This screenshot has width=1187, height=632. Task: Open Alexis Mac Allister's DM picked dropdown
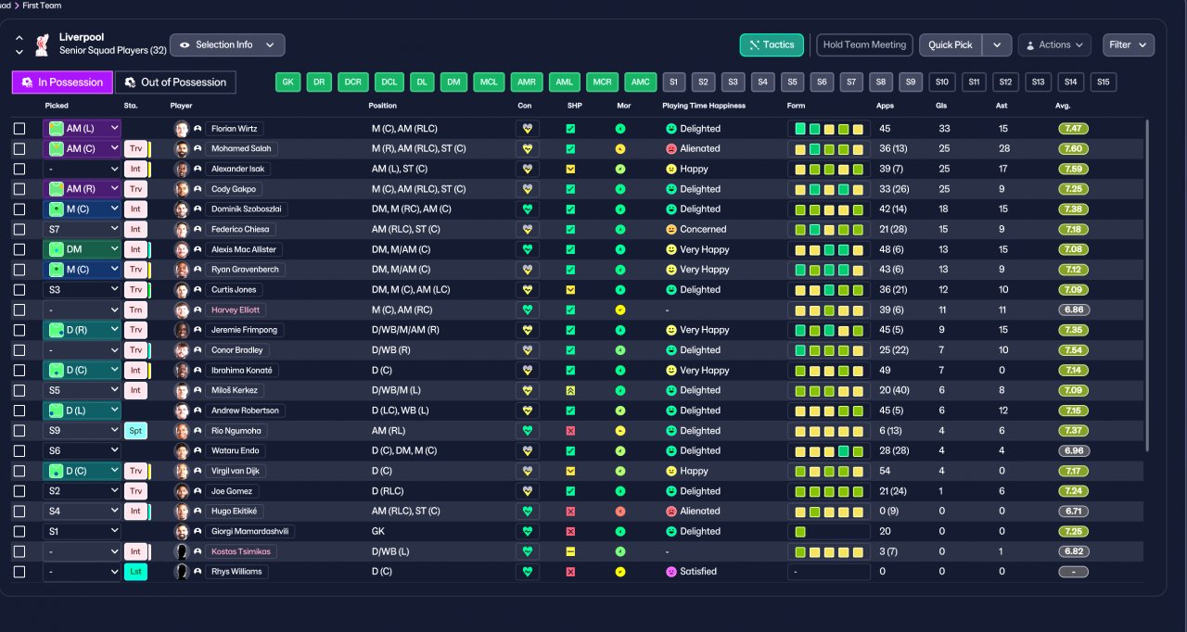[x=83, y=249]
